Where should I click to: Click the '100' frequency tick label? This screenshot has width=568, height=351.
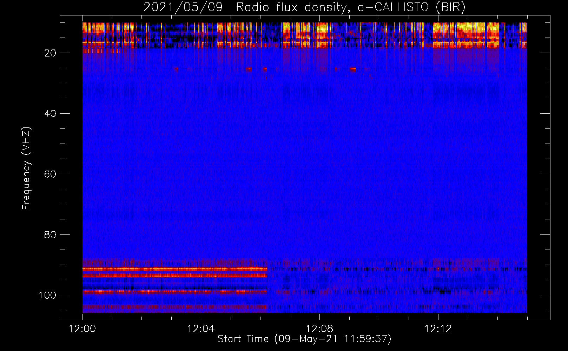[47, 295]
